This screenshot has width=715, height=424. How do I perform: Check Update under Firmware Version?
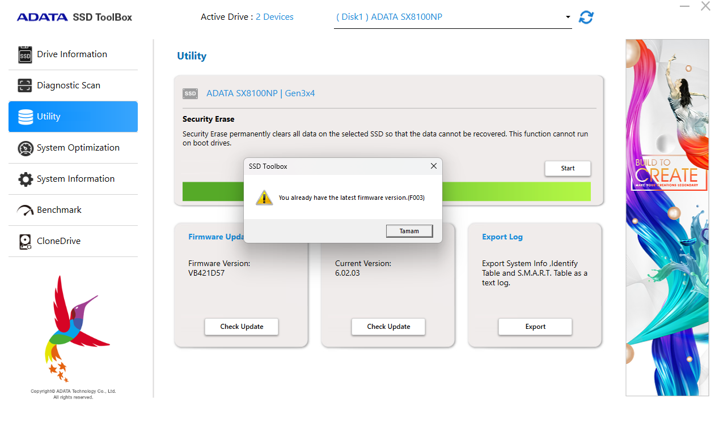[242, 327]
